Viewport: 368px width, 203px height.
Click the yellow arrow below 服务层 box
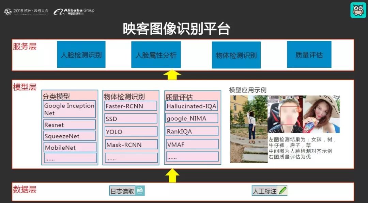pyautogui.click(x=173, y=75)
